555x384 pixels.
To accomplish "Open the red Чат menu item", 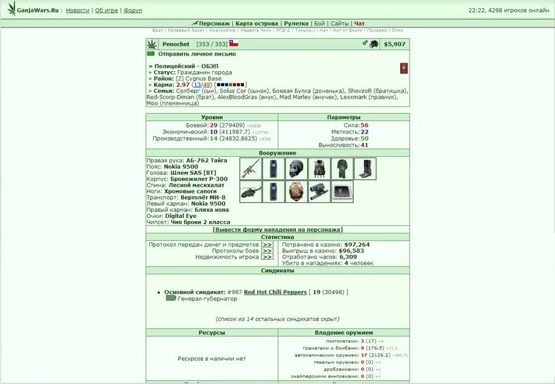I will coord(360,24).
